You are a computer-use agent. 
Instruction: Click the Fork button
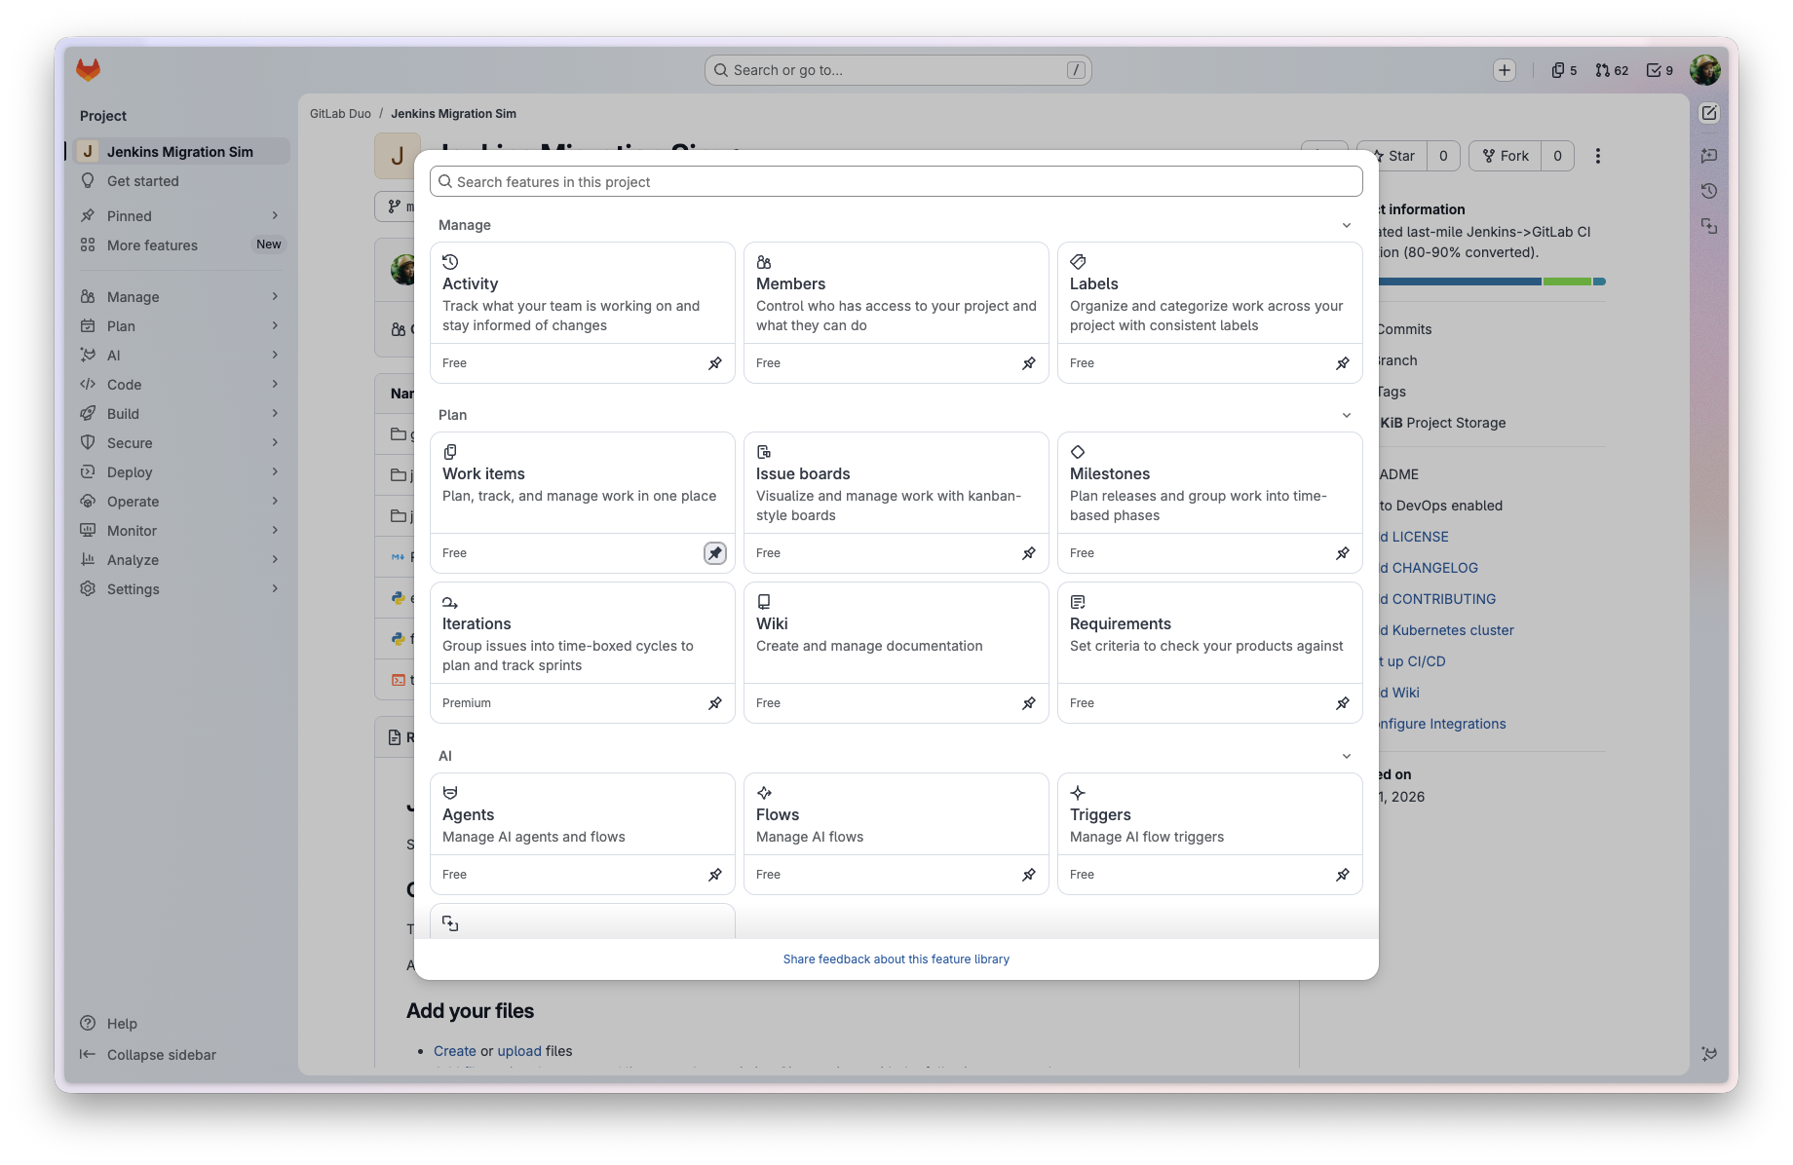(1506, 156)
